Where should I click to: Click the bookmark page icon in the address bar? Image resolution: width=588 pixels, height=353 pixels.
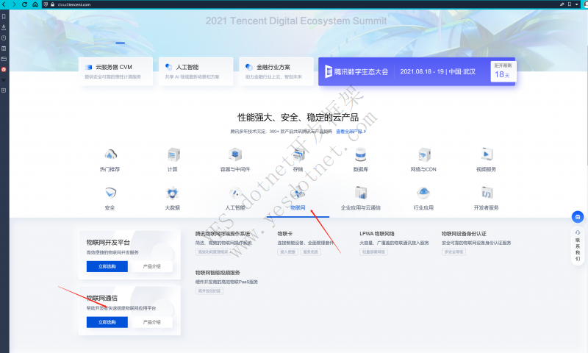point(569,4)
